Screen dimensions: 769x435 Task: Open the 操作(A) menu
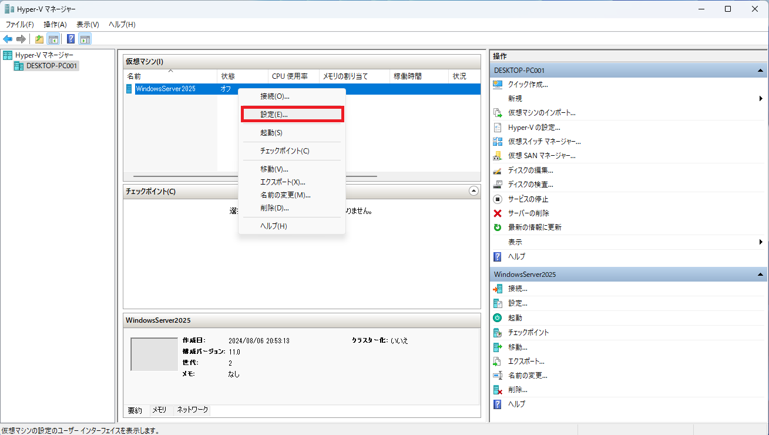(55, 24)
